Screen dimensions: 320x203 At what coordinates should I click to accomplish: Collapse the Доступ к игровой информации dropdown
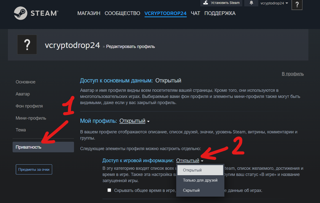tap(190, 161)
